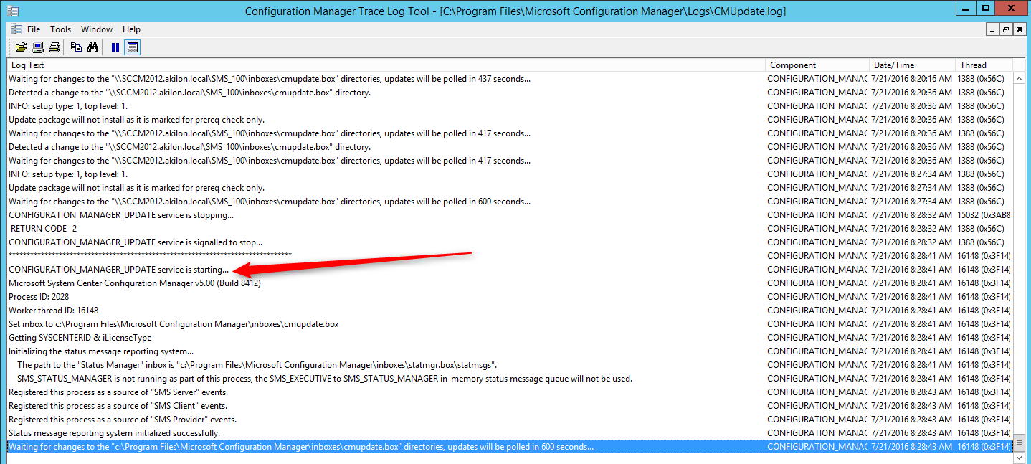Click the Thread cell of Worker thread ID row
Viewport: 1031px width, 464px height.
pyautogui.click(x=984, y=311)
